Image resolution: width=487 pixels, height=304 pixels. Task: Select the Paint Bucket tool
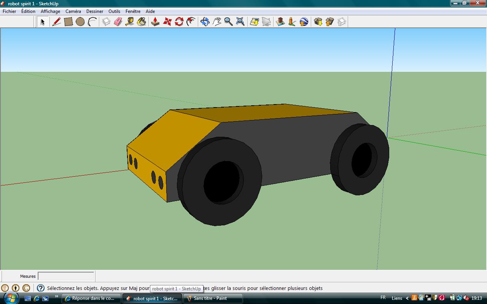(142, 22)
